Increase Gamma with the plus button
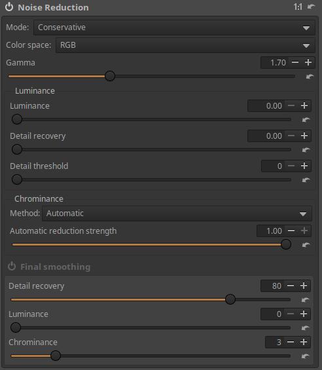This screenshot has width=322, height=370. (308, 62)
